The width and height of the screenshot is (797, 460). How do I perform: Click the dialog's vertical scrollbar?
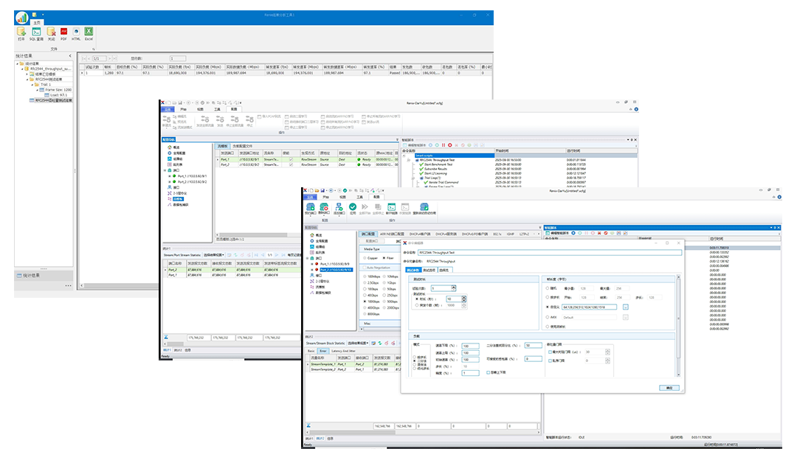(678, 317)
